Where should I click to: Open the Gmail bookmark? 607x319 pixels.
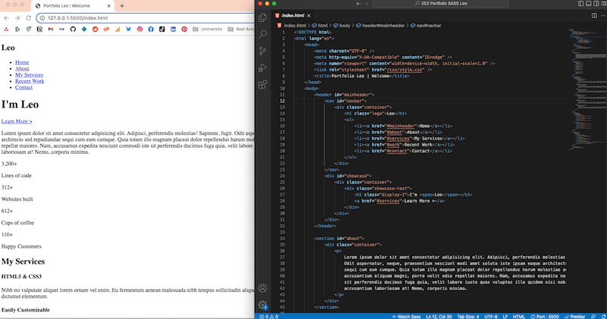(x=51, y=29)
